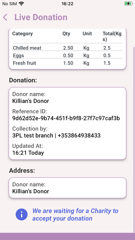Image resolution: width=135 pixels, height=240 pixels.
Task: Select the Fresh fruit row
Action: click(67, 63)
